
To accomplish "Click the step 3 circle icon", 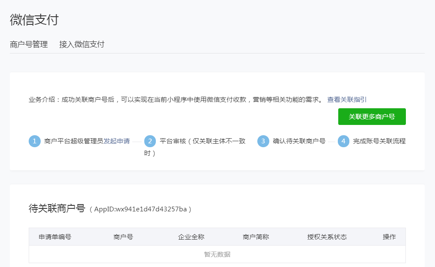I will pos(263,141).
